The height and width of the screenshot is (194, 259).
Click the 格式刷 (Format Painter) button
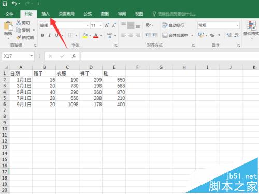(x=25, y=37)
